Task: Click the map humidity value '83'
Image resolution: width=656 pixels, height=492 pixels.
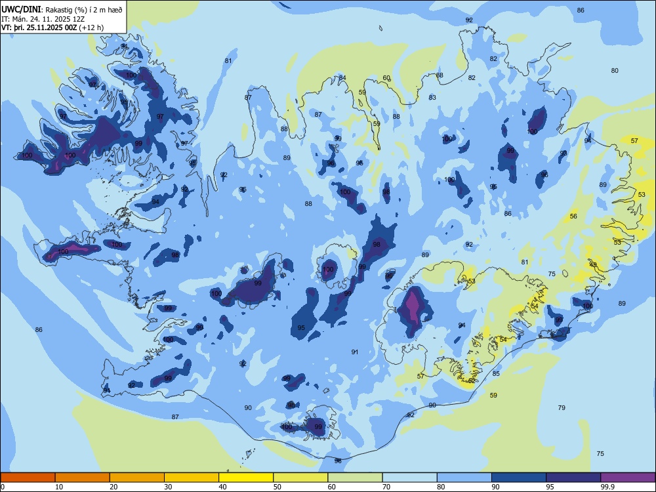Action: click(x=432, y=98)
